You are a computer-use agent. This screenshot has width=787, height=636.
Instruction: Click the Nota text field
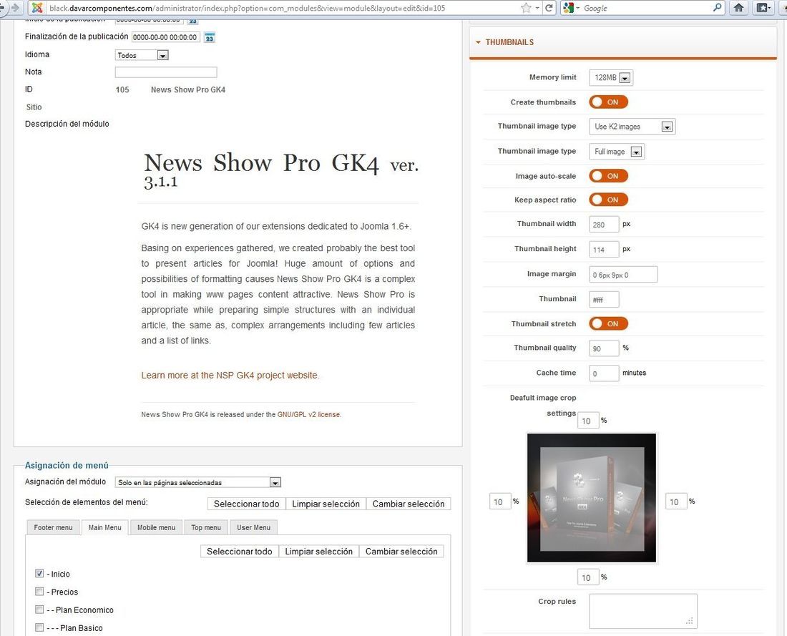point(166,72)
